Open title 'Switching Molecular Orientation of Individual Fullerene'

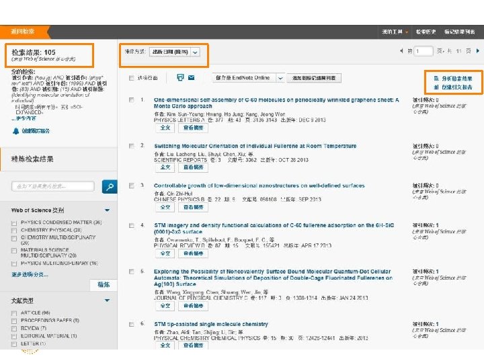tap(255, 146)
